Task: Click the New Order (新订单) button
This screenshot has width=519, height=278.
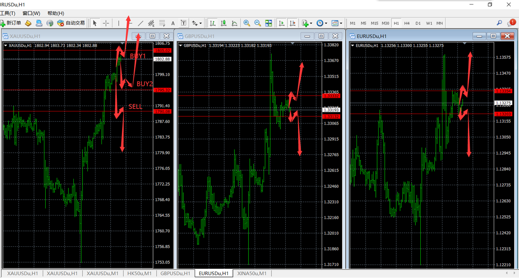Action: tap(11, 23)
